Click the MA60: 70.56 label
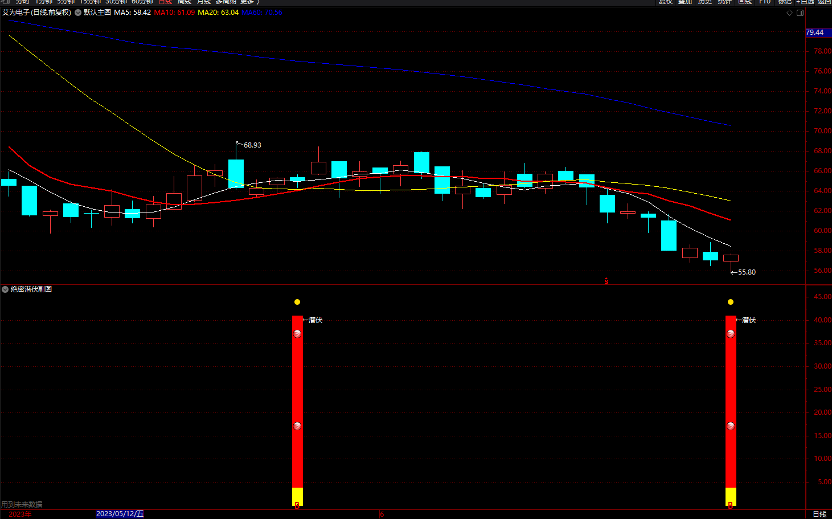Image resolution: width=832 pixels, height=519 pixels. tap(262, 13)
